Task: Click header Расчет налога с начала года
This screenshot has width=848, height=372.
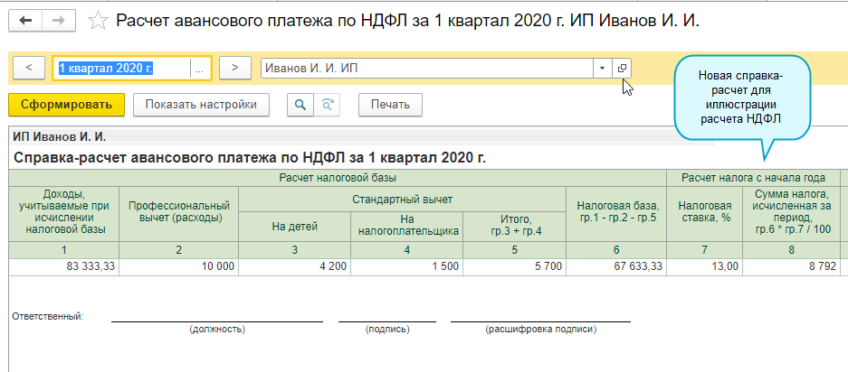Action: [x=753, y=178]
